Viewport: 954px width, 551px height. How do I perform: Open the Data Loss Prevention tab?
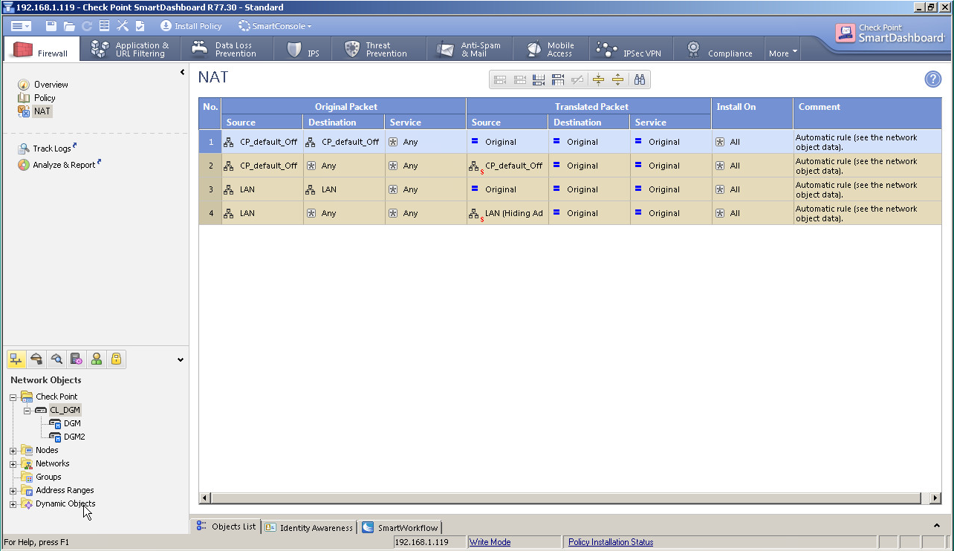tap(227, 50)
